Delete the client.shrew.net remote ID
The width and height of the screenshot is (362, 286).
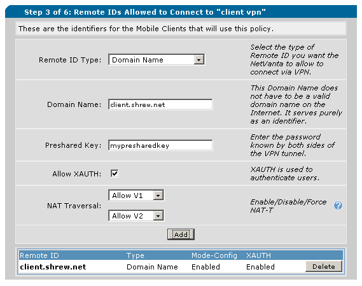(x=324, y=267)
